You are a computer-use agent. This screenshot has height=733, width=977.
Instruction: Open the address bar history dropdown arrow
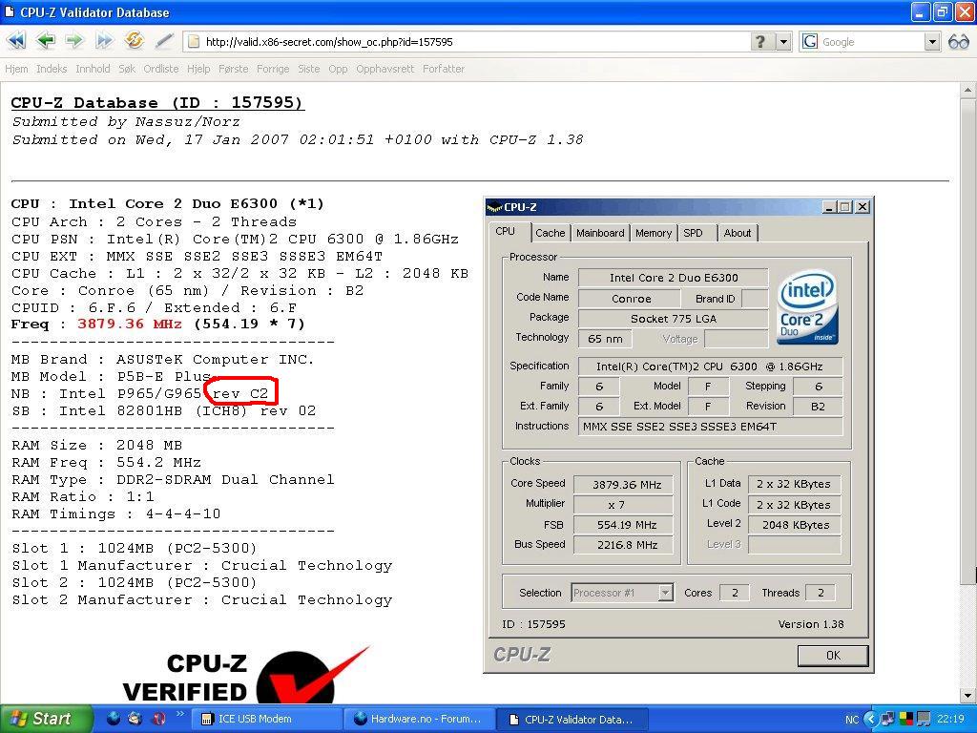tap(783, 42)
